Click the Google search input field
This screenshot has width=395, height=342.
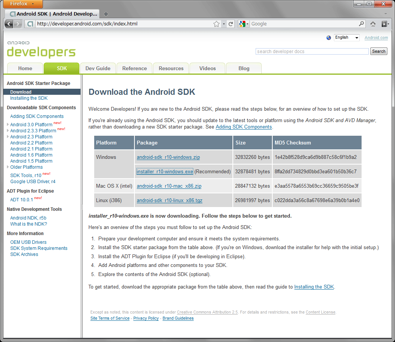coord(303,24)
